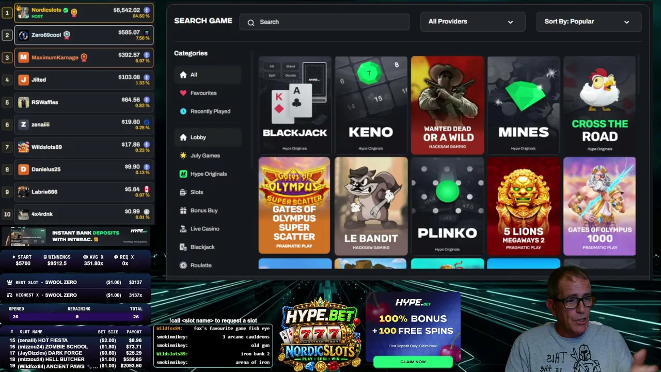Click the 100% Bonus free spins ad
Viewport: 661px width, 372px height.
[413, 331]
